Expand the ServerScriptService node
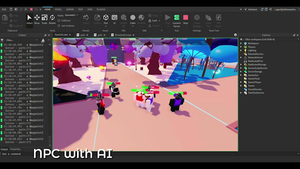 click(241, 68)
